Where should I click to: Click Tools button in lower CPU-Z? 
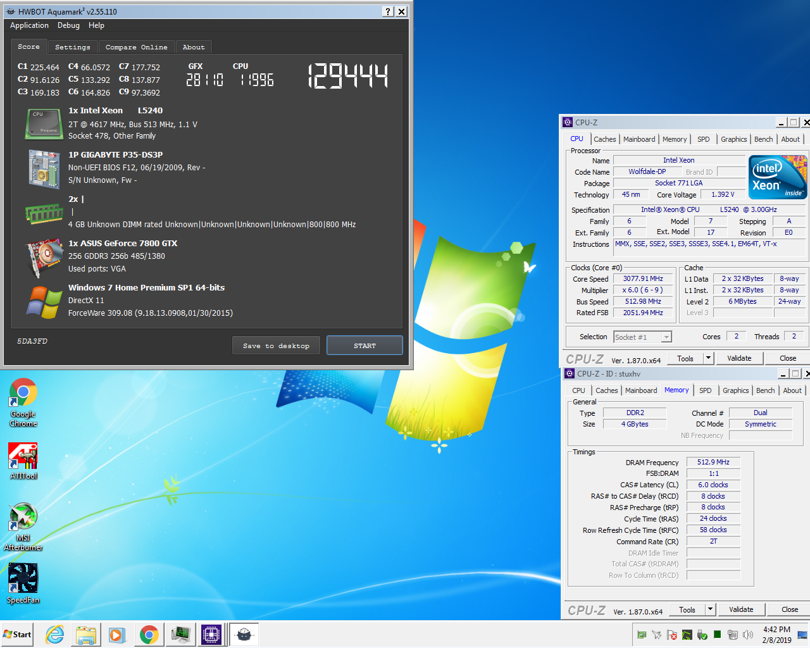tap(687, 609)
